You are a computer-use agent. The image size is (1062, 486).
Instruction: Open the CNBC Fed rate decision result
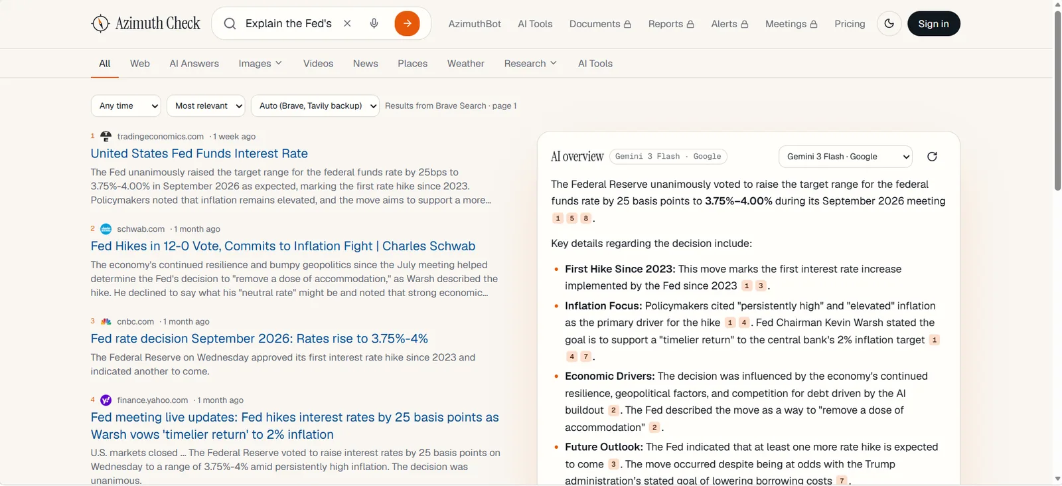(x=260, y=339)
